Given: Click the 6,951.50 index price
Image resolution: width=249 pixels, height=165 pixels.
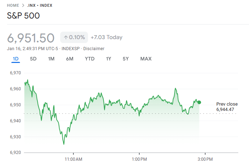Looking at the screenshot, I should [31, 38].
